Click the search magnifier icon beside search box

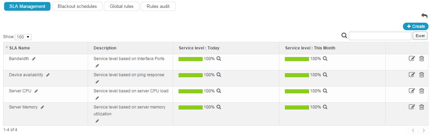point(344,36)
